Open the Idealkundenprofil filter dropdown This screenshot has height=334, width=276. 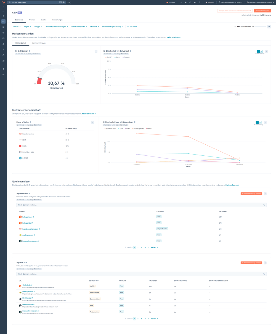click(x=79, y=27)
